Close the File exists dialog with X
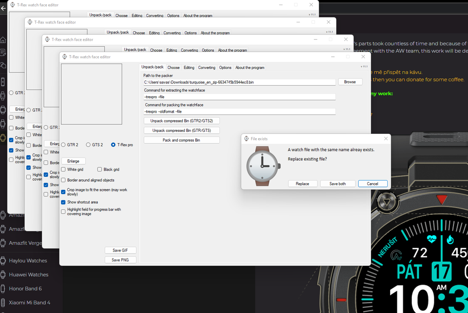 (386, 139)
